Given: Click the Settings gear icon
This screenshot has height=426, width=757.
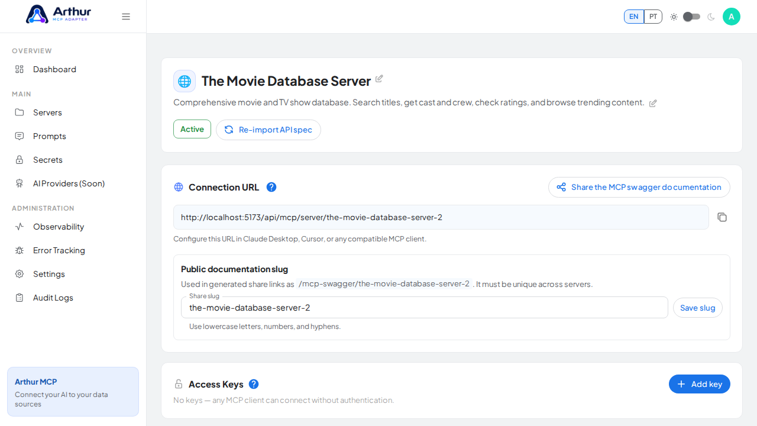Looking at the screenshot, I should click(20, 274).
